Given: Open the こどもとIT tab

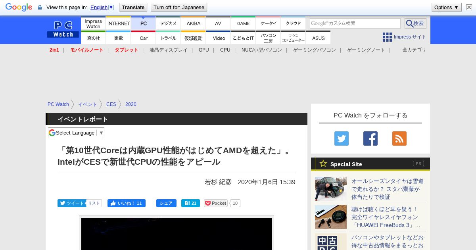Looking at the screenshot, I should tap(243, 38).
